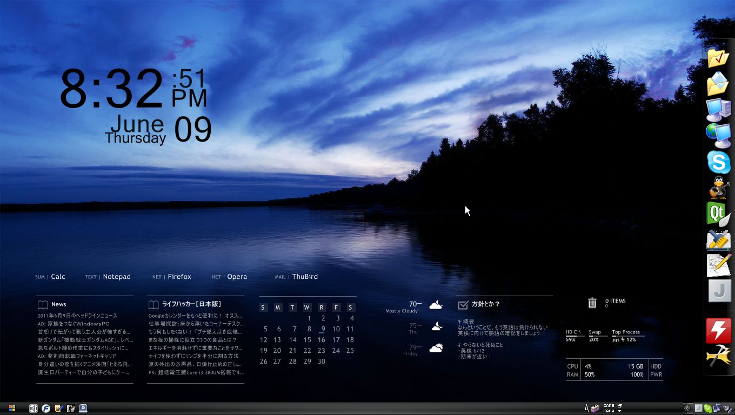Screen dimensions: 735x415
Task: Launch Opera from the launcher row
Action: tap(237, 277)
